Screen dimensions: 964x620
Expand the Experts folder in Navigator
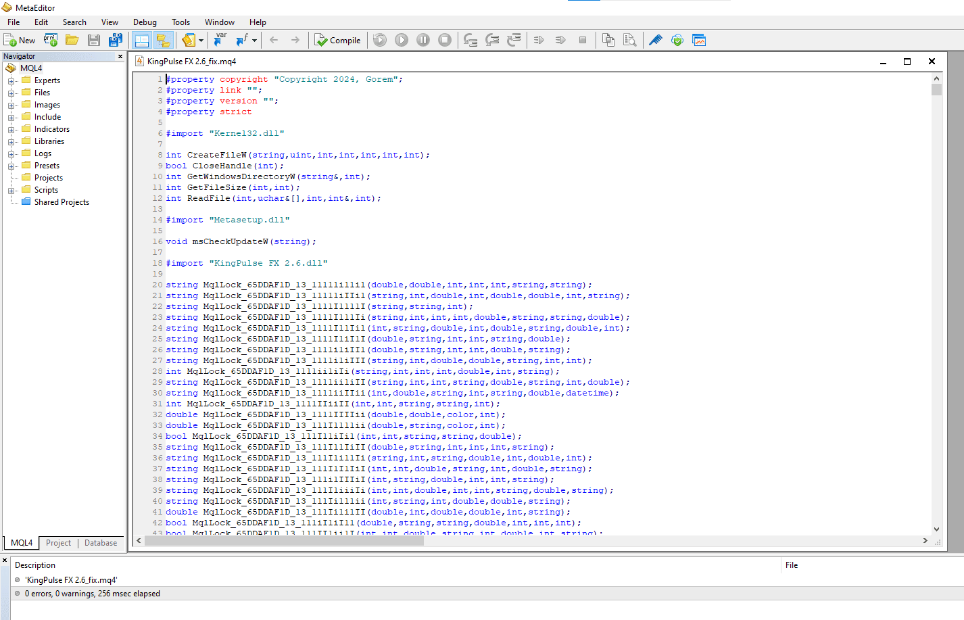[x=11, y=81]
